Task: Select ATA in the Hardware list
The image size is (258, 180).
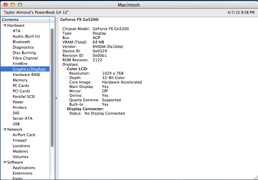Action: [16, 31]
